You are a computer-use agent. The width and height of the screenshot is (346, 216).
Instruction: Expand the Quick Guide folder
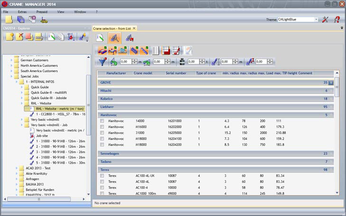click(x=22, y=87)
